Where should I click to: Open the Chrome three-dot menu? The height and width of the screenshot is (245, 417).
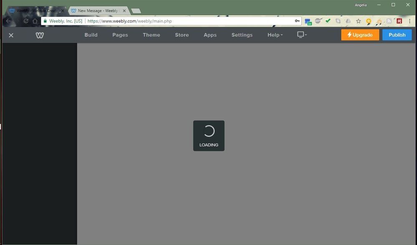click(x=409, y=21)
